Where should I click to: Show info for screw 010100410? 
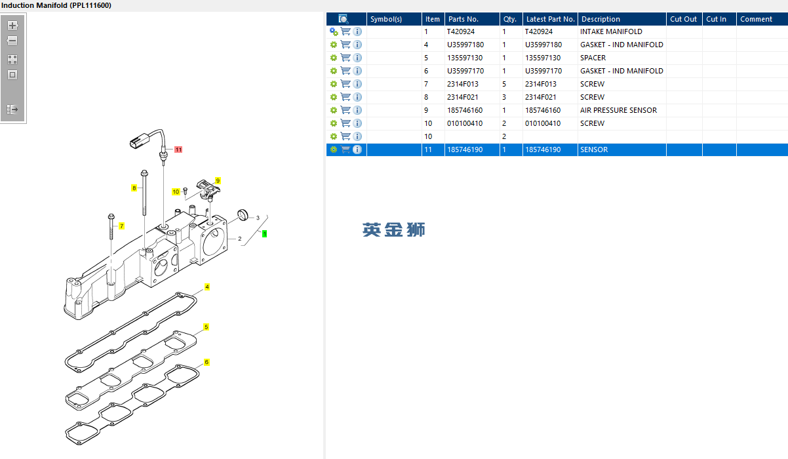357,123
